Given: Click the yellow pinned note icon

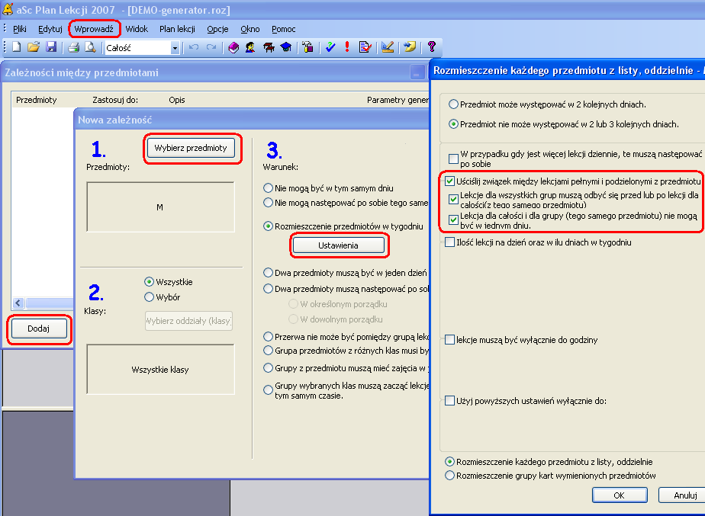Looking at the screenshot, I should (x=410, y=47).
